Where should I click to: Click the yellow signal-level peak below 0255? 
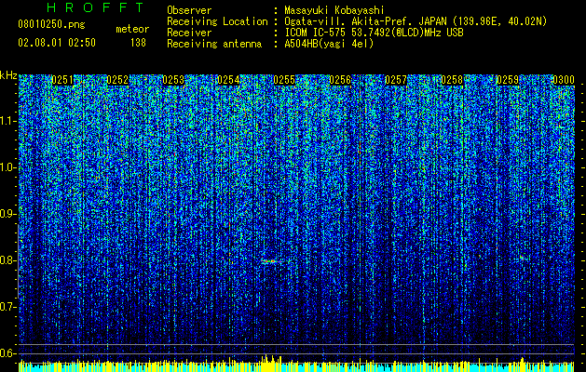[x=270, y=362]
